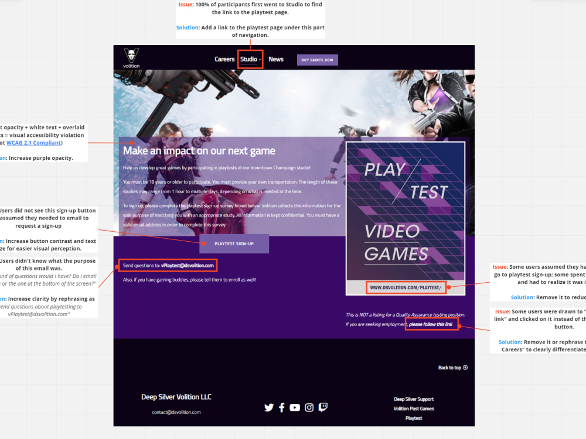Screen dimensions: 586x439
Task: Open the YouTube icon in footer
Action: click(x=295, y=407)
